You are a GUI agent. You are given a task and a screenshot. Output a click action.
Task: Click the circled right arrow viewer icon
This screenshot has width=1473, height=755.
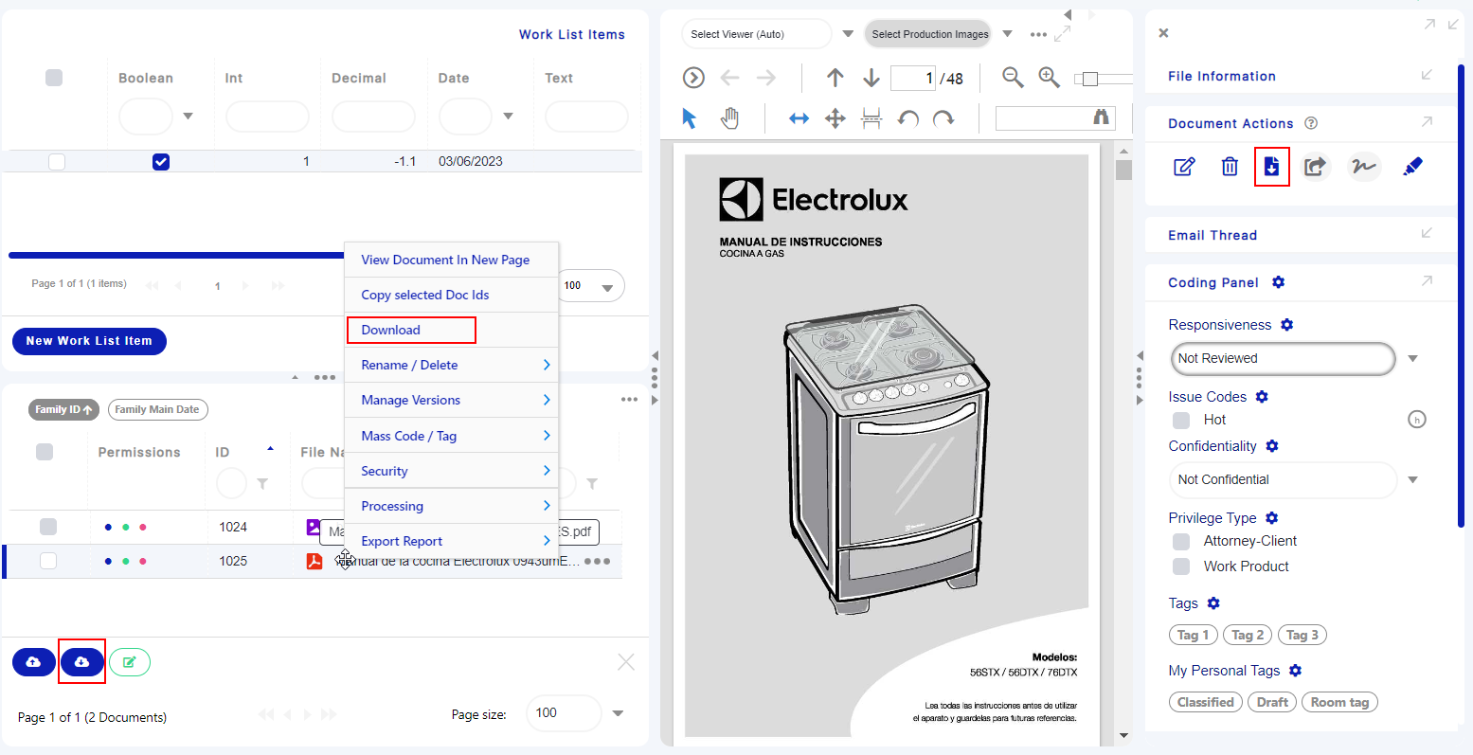693,78
